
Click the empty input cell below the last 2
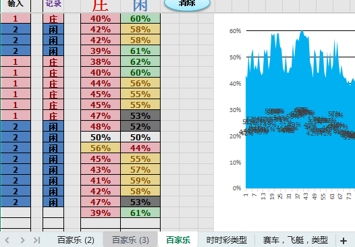(x=15, y=213)
